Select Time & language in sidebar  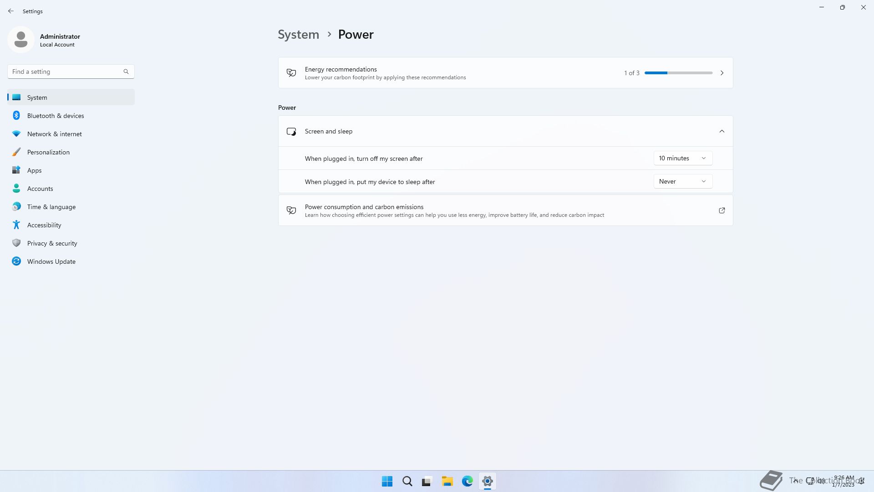(x=51, y=207)
